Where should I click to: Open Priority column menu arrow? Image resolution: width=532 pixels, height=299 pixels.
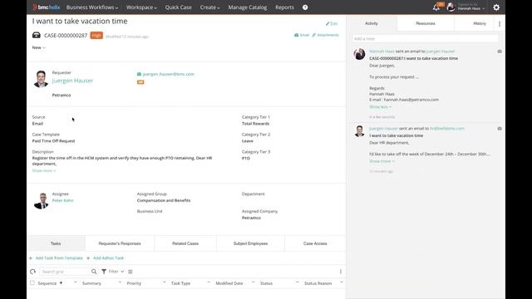click(165, 282)
